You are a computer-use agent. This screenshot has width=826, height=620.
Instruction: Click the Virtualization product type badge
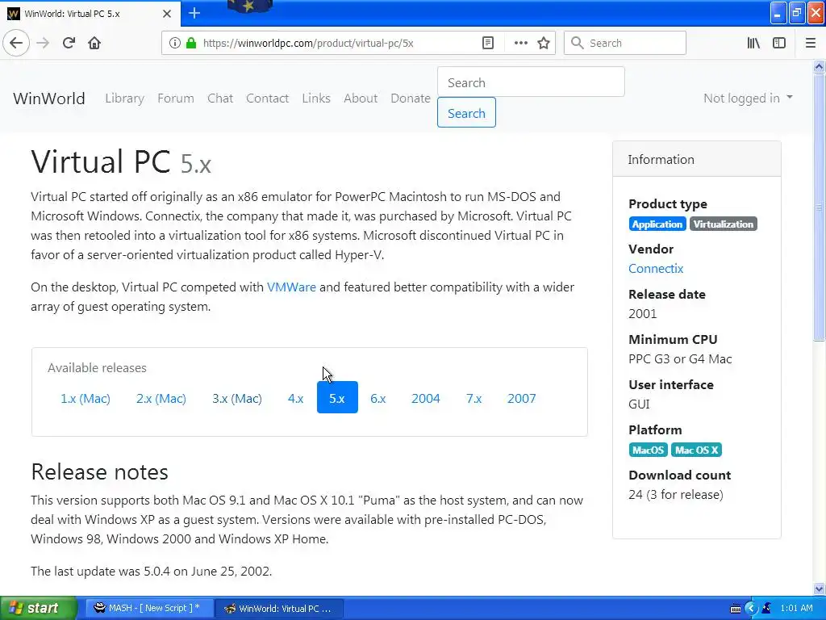tap(724, 224)
